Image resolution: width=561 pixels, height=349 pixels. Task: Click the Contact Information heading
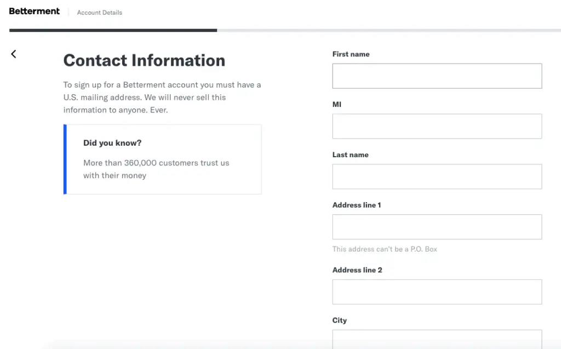point(144,60)
